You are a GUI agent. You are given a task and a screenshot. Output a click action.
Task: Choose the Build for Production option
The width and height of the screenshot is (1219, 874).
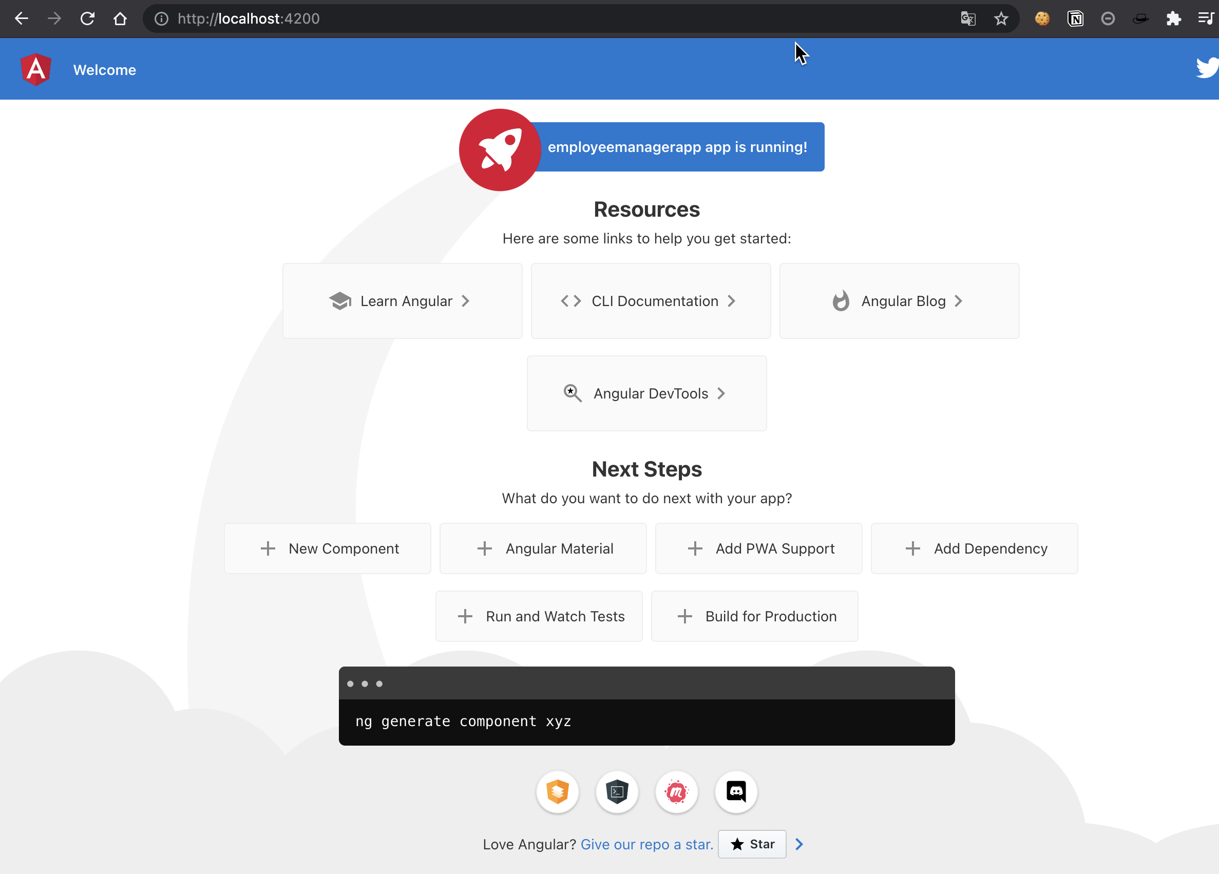click(754, 616)
